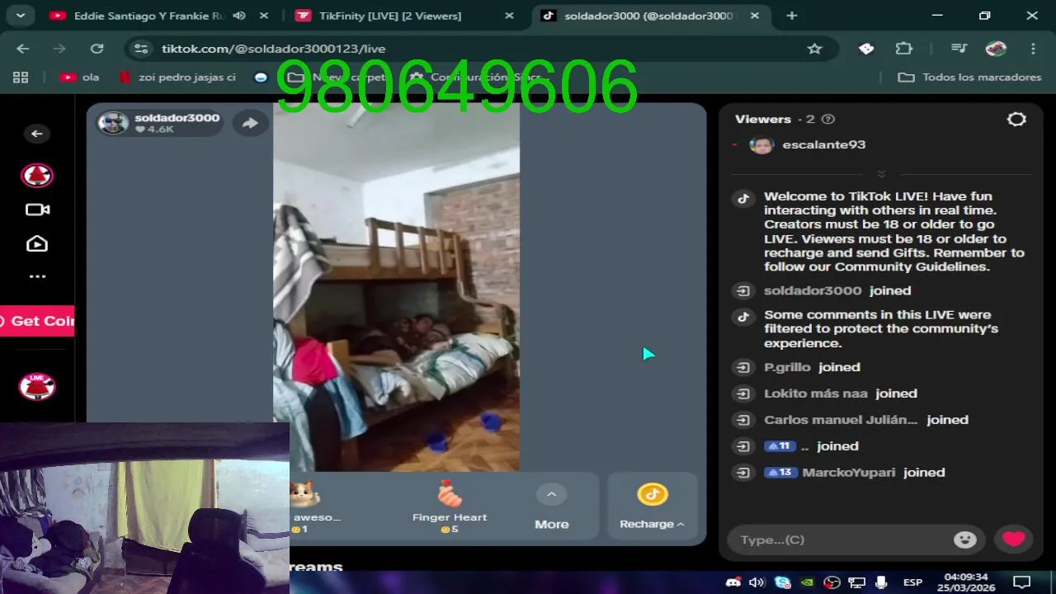This screenshot has width=1056, height=594.
Task: Open the Extensions puzzle icon
Action: (x=904, y=49)
